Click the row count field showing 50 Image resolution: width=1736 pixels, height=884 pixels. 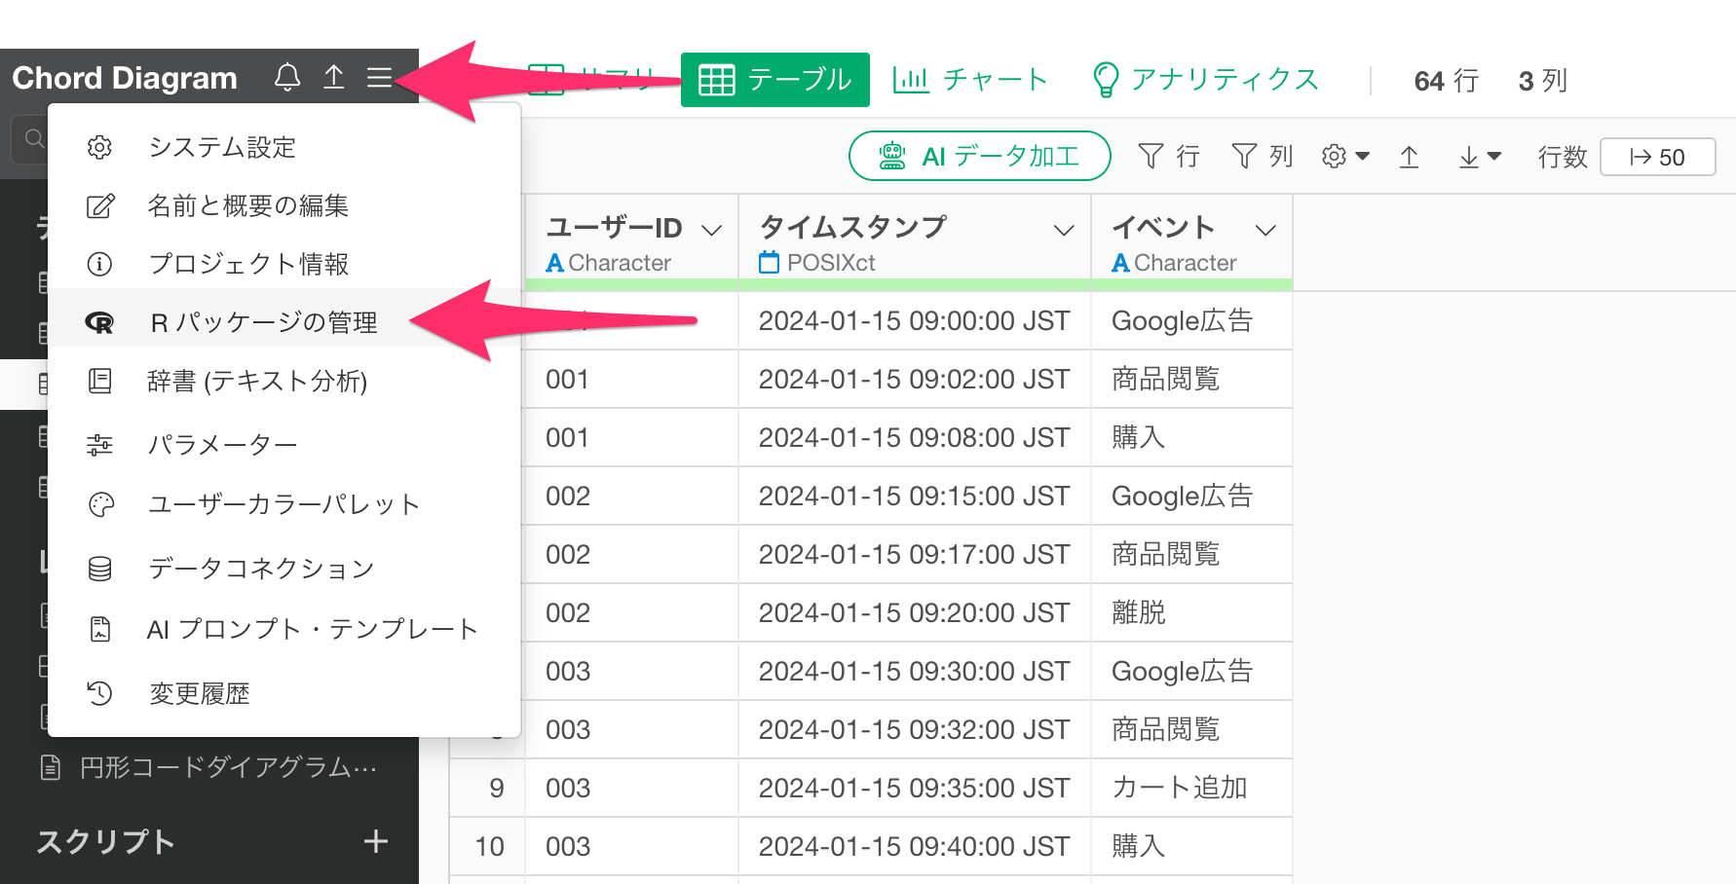(1657, 157)
